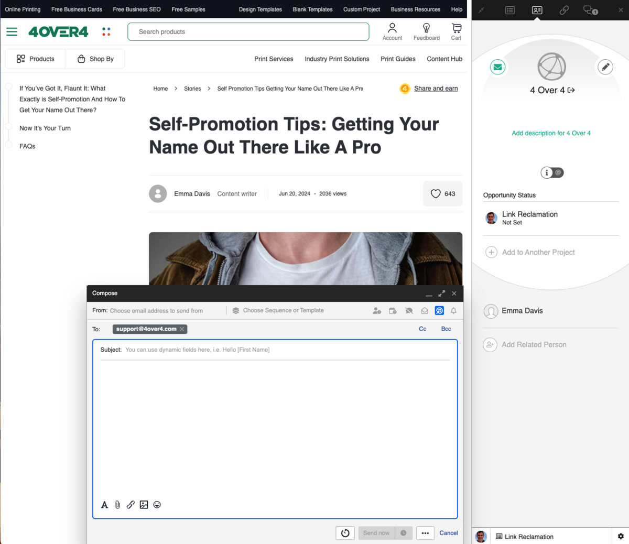
Task: Select the Free Business Cards menu item
Action: (77, 9)
